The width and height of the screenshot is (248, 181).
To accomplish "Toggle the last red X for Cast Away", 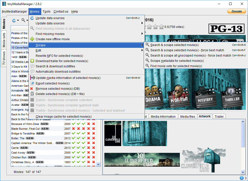I will [x=94, y=153].
